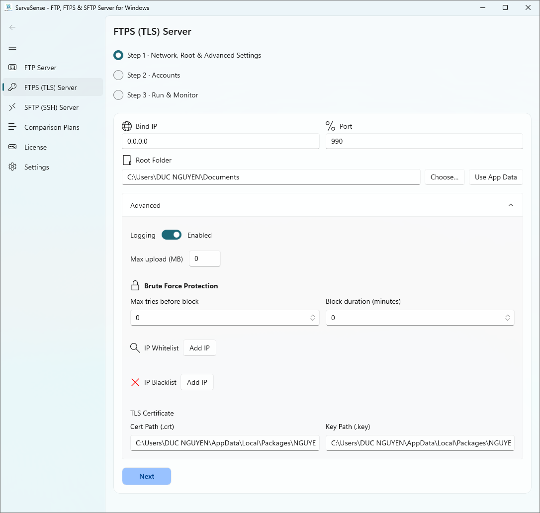
Task: Click Add IP next to IP Whitelist
Action: pyautogui.click(x=199, y=348)
